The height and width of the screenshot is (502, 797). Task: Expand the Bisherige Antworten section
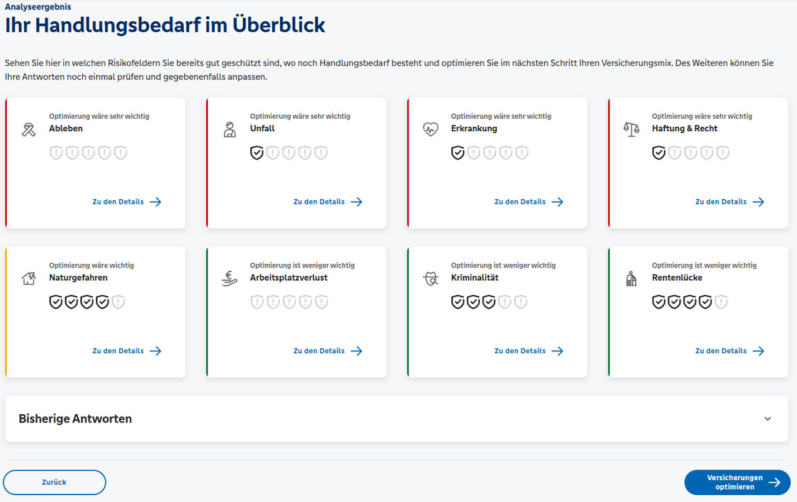click(75, 419)
